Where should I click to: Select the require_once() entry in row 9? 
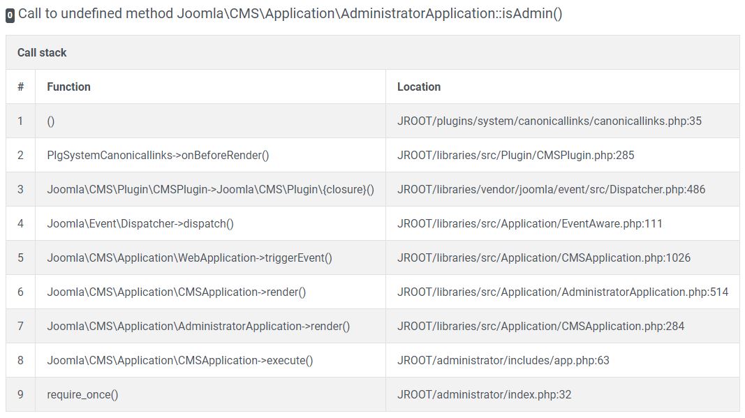point(81,394)
